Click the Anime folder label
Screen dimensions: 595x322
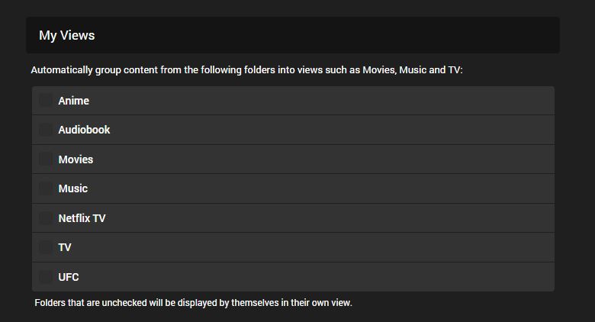coord(73,101)
